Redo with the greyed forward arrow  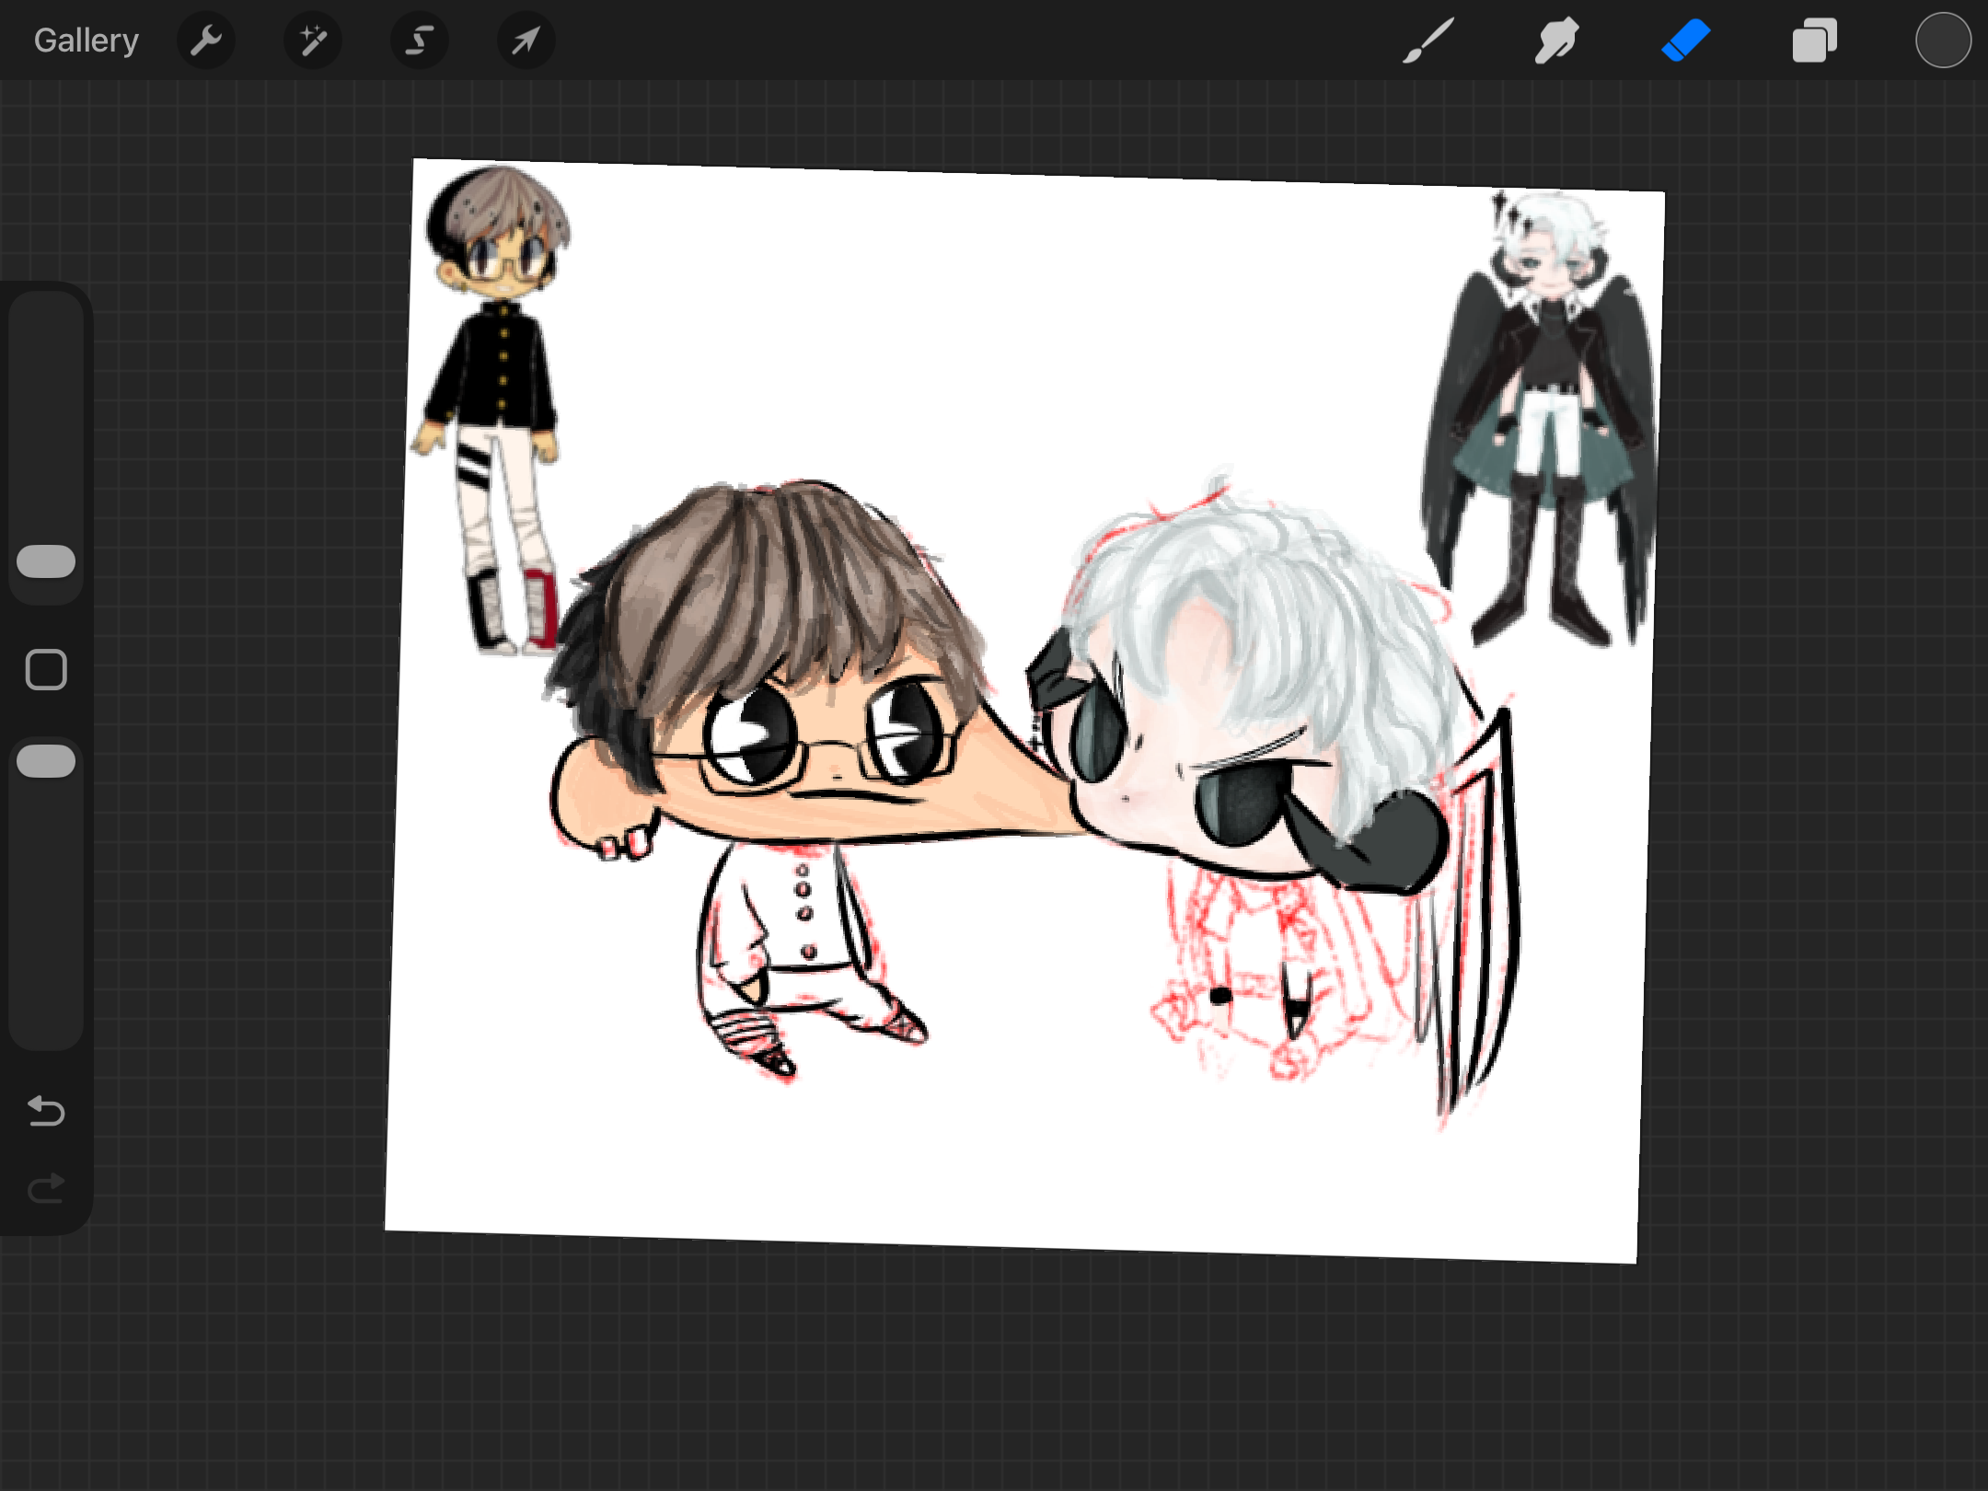(46, 1188)
